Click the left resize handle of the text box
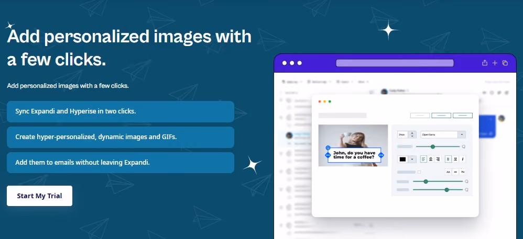 point(328,155)
